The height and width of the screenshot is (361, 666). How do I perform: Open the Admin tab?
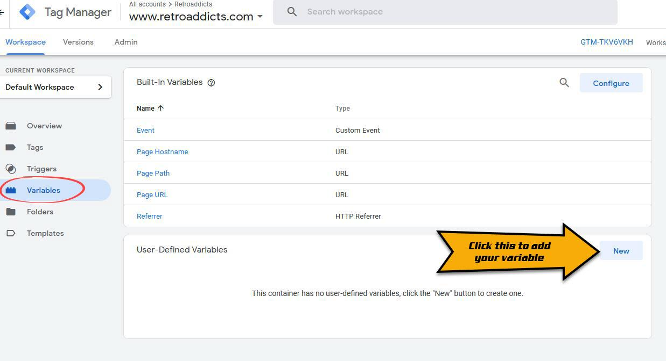(125, 42)
